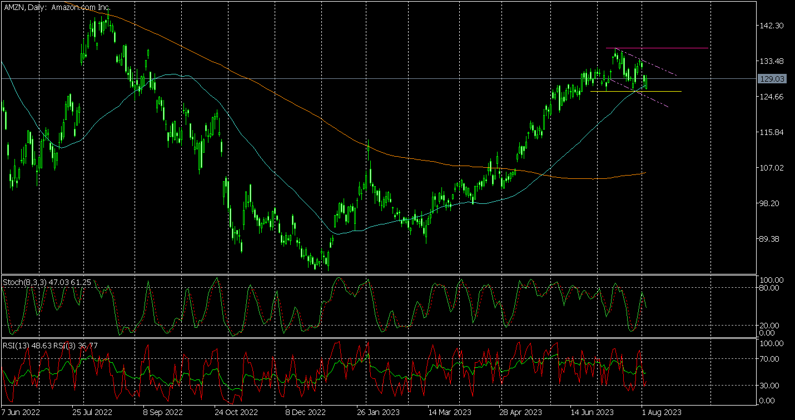
Task: Select the 133.48 price axis label
Action: [773, 61]
